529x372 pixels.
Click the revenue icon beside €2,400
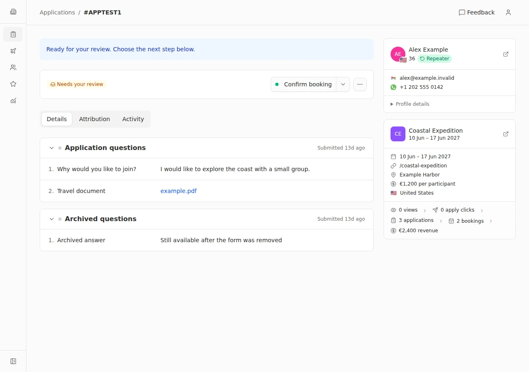pos(393,231)
